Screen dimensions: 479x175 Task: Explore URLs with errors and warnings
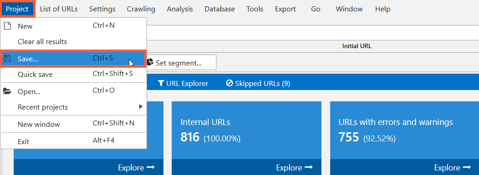tap(453, 167)
